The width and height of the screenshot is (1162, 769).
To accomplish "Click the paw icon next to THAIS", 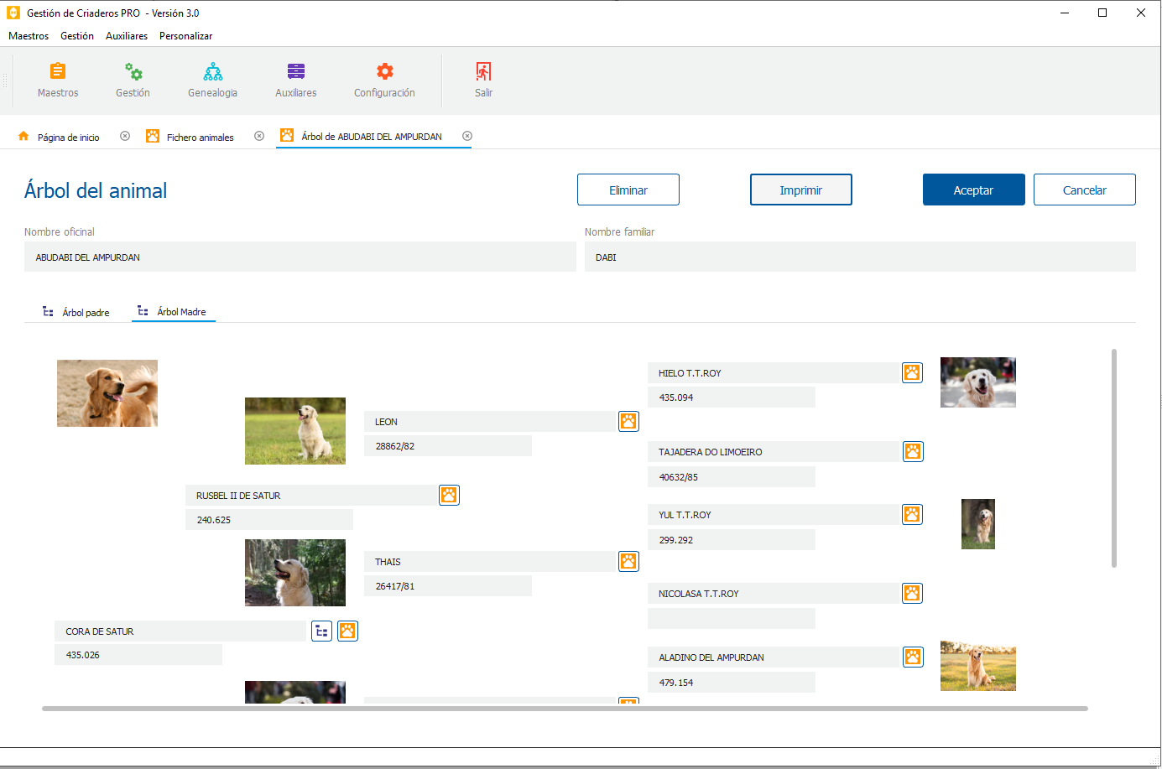I will tap(628, 561).
